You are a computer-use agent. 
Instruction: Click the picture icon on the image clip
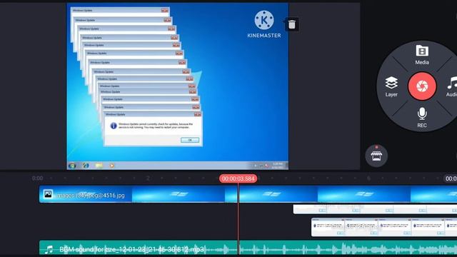pyautogui.click(x=48, y=194)
